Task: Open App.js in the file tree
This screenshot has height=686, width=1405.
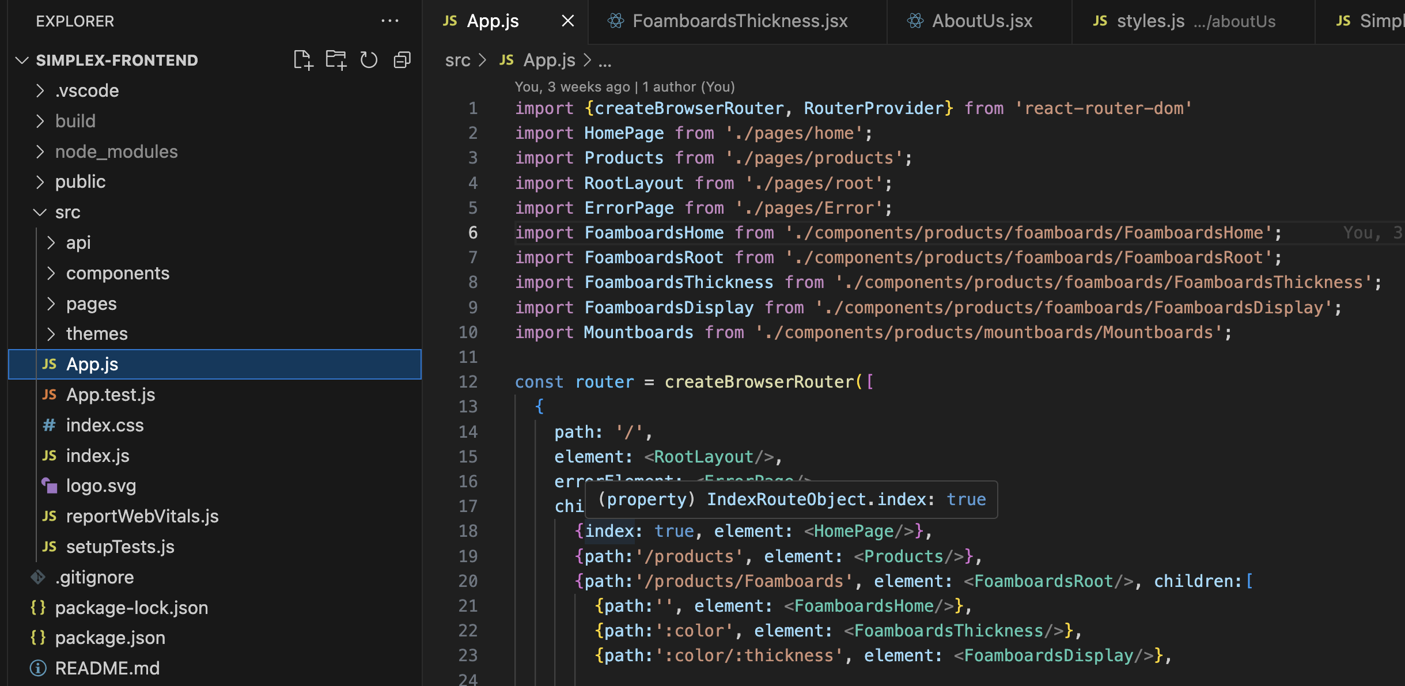Action: (215, 364)
